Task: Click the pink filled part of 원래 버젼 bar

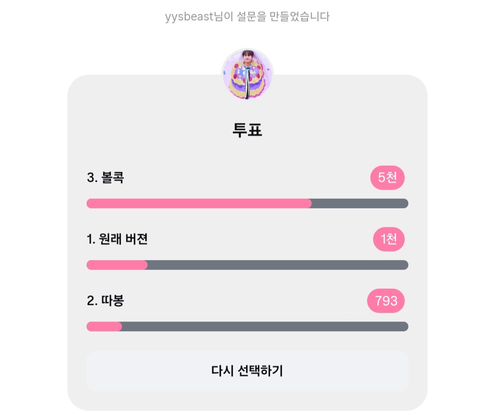Action: (117, 265)
